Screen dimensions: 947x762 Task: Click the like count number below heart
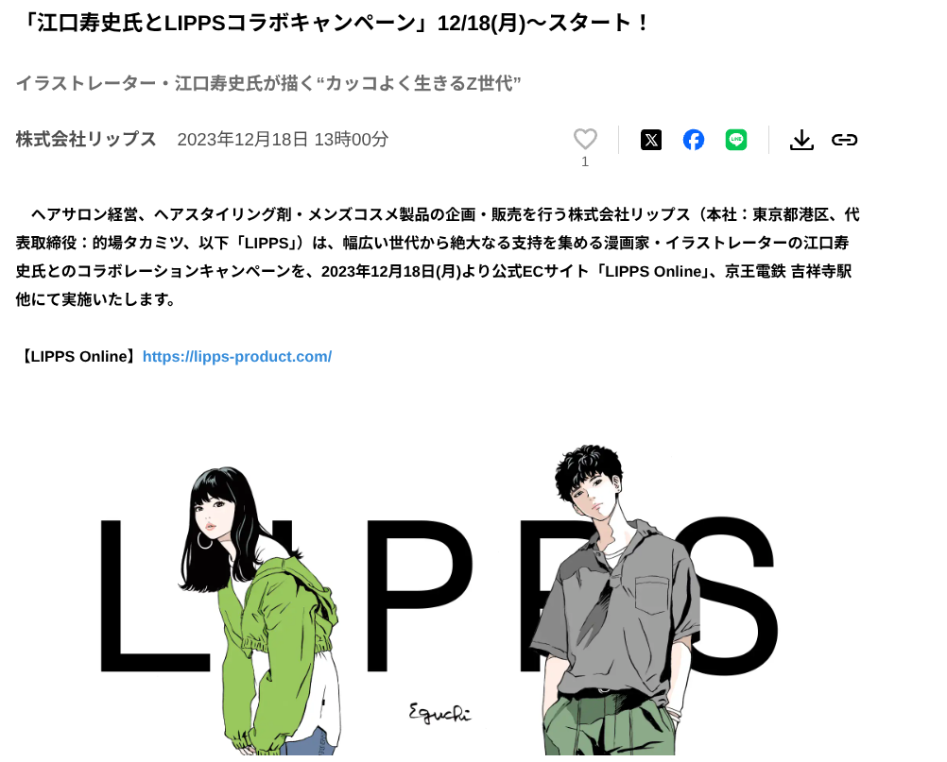tap(585, 161)
